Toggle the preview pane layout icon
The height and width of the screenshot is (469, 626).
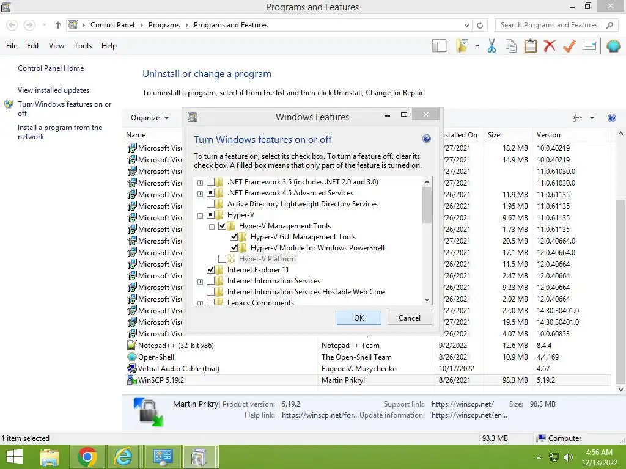439,46
